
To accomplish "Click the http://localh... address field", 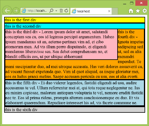I will pyautogui.click(x=37, y=11).
